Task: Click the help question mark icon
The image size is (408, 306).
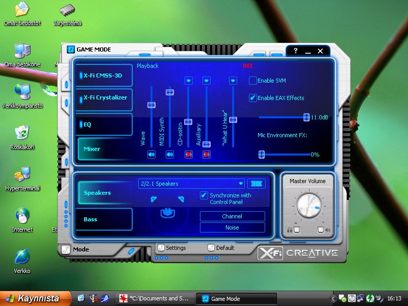Action: tap(296, 51)
